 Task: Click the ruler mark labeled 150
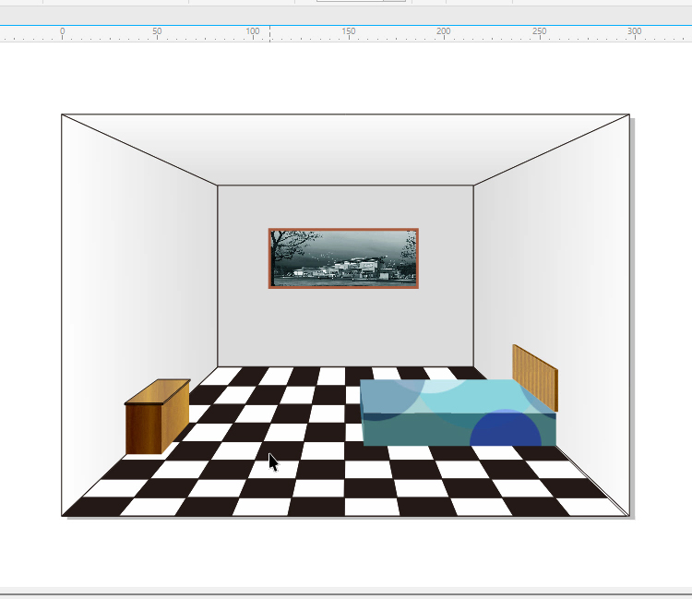tap(348, 31)
